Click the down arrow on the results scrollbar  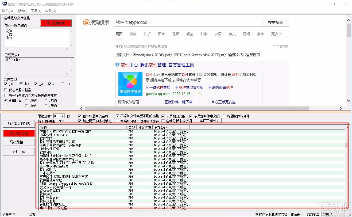pos(348,101)
